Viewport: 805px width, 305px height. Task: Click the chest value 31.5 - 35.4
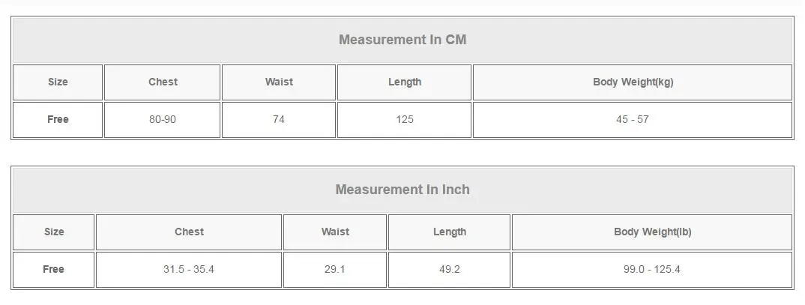click(189, 269)
